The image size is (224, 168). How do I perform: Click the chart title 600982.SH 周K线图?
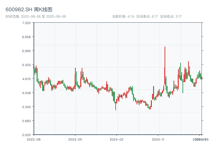(29, 10)
